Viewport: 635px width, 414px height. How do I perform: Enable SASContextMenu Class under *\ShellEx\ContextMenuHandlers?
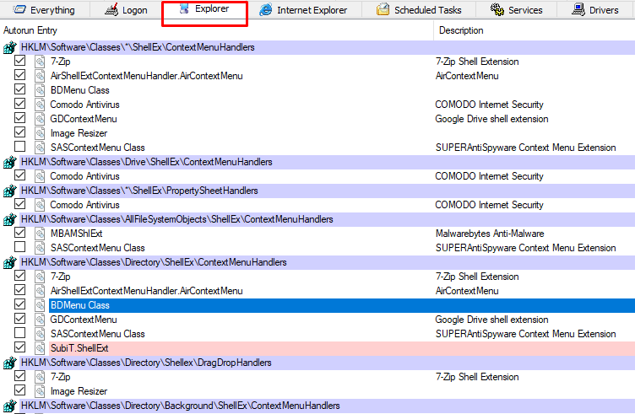click(x=19, y=147)
